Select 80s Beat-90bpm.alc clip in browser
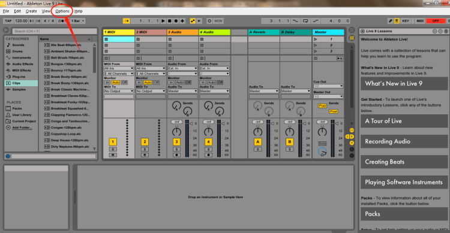Screen dimensions: 450x233 pos(66,45)
